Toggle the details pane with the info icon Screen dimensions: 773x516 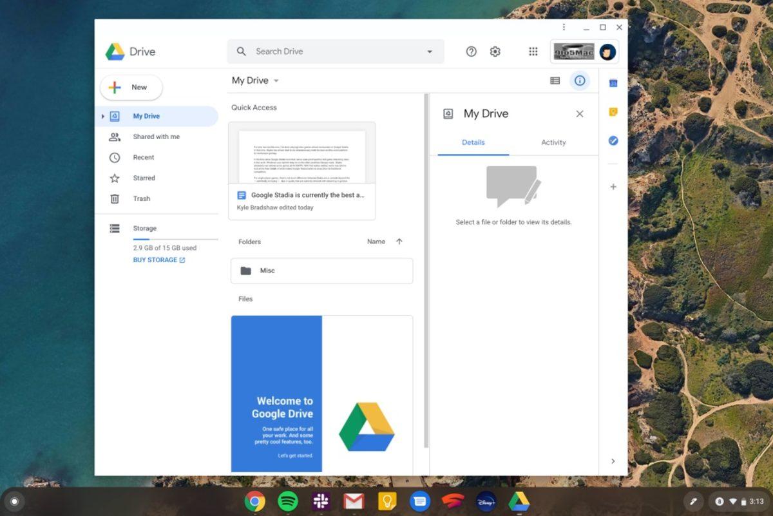click(579, 81)
